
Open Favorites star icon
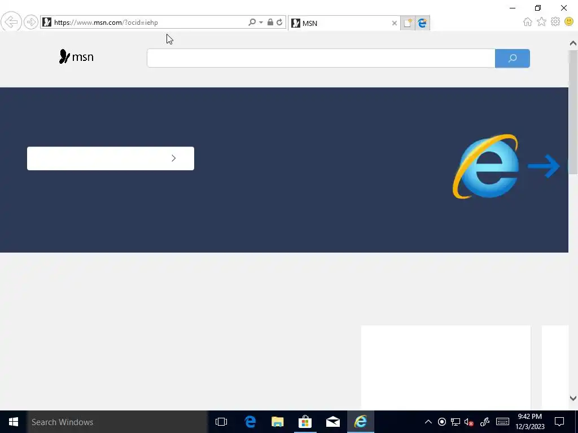pos(541,22)
